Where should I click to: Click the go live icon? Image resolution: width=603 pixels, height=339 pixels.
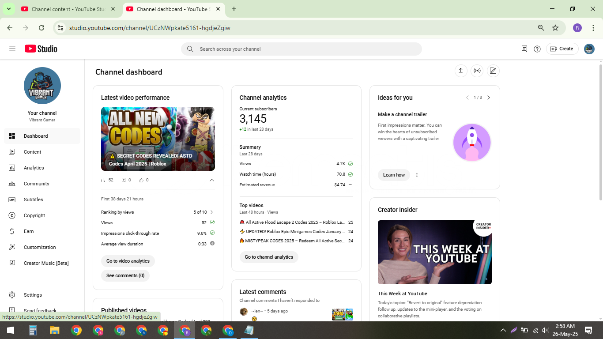(477, 71)
